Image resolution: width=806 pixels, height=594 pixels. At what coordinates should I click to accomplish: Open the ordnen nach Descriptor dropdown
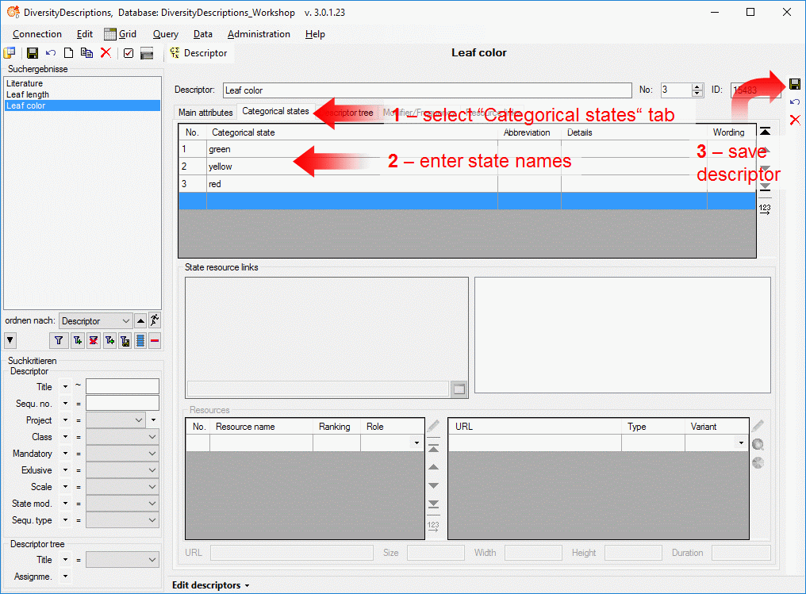(96, 321)
